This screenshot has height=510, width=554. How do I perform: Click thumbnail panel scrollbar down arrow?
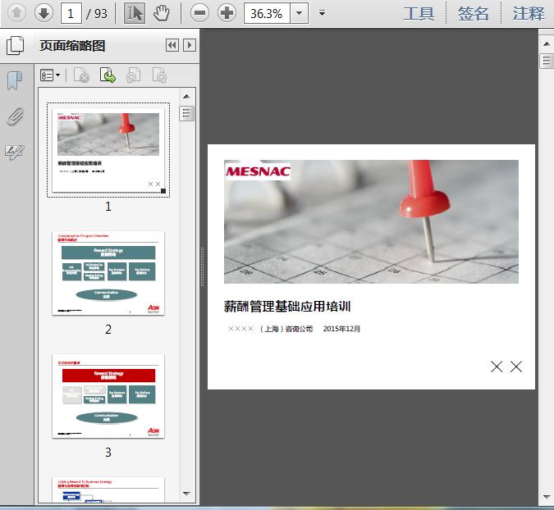(x=187, y=494)
